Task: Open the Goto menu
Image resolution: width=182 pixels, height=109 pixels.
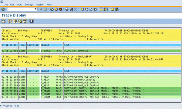Action: [x=19, y=5]
